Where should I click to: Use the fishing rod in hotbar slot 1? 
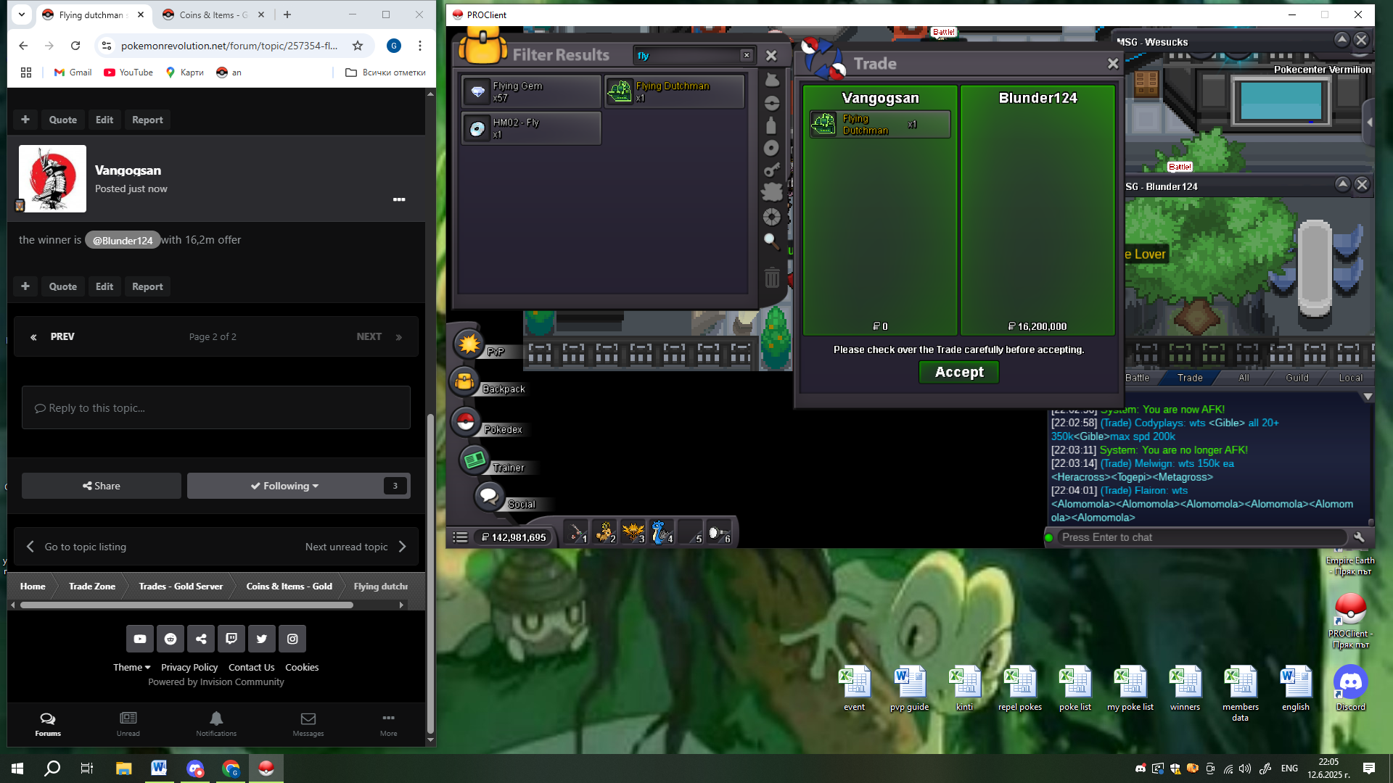coord(576,533)
